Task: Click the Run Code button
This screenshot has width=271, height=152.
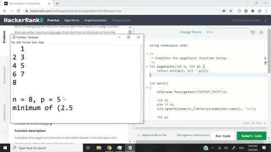Action: click(x=223, y=136)
